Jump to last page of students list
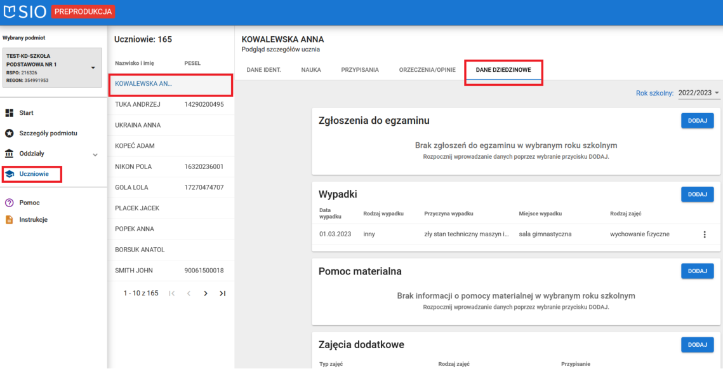 coord(222,293)
